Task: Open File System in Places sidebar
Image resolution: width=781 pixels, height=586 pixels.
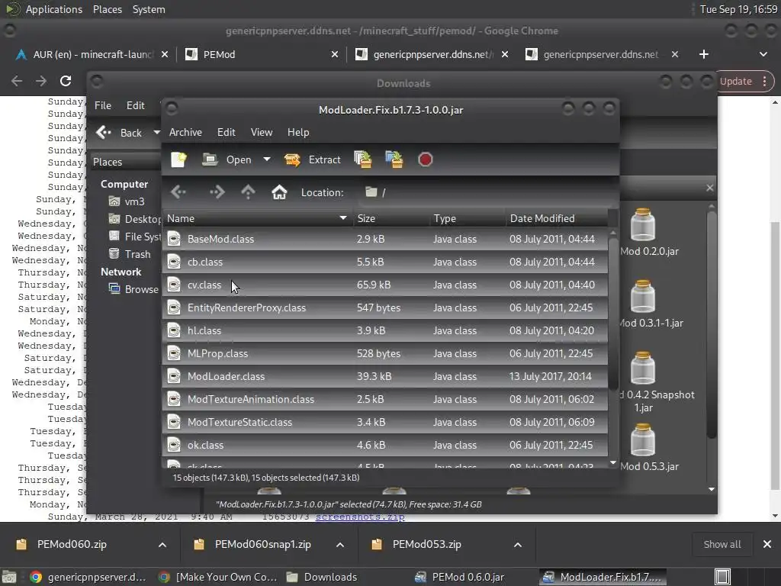Action: (134, 237)
